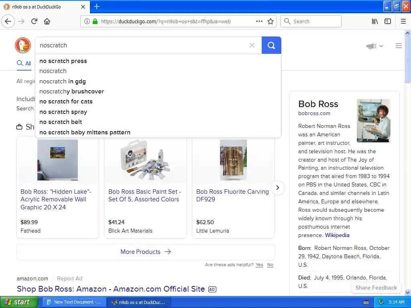Click the keyboard icon on the taskbar

pos(366,302)
